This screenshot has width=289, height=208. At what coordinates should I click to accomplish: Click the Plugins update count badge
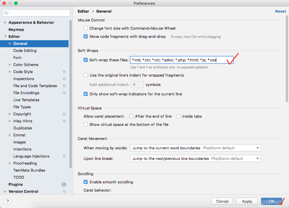coord(64,185)
